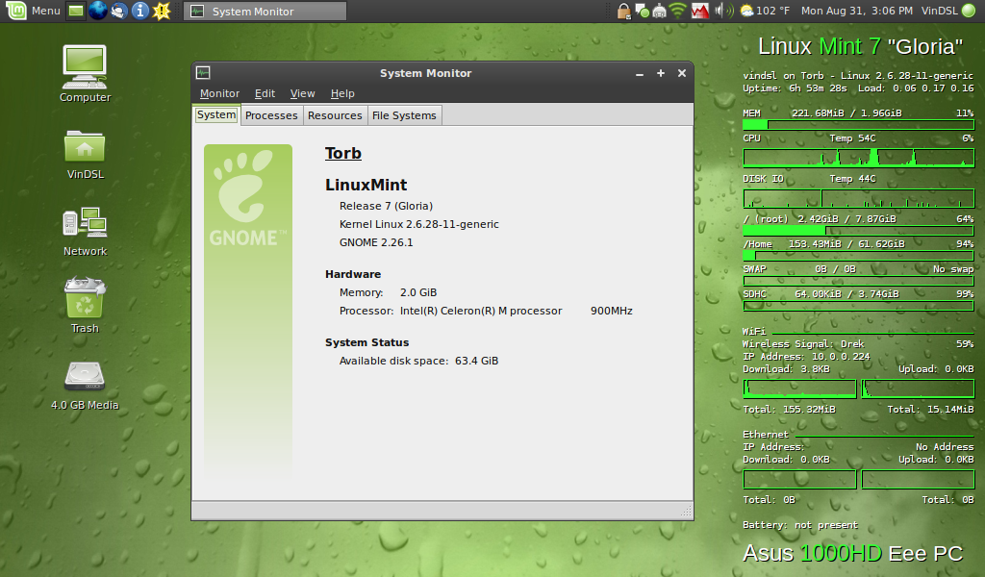985x577 pixels.
Task: Click the Intel(R) Celeron(R) M processor text
Action: point(481,311)
